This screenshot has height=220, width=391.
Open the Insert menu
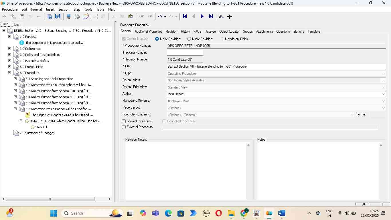coord(50,9)
